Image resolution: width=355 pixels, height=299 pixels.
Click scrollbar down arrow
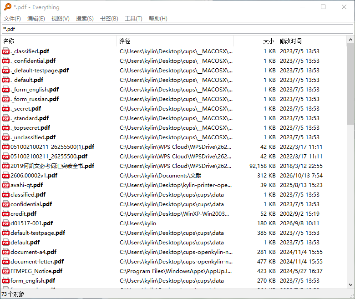point(350,285)
